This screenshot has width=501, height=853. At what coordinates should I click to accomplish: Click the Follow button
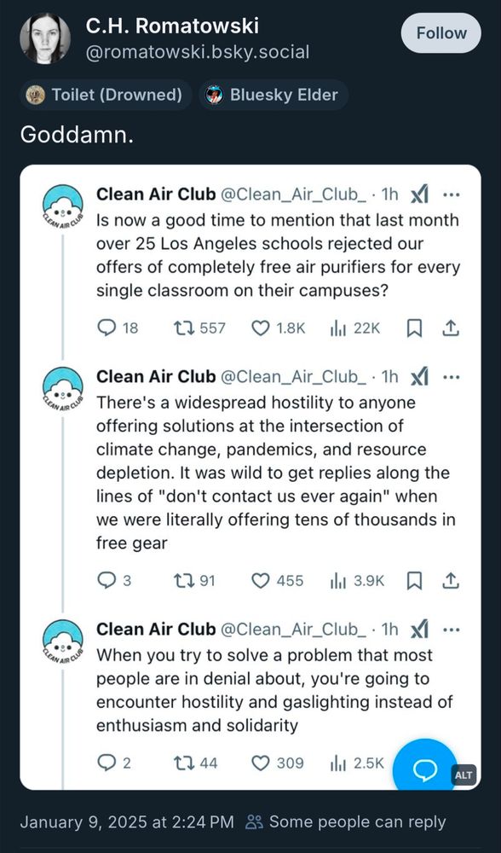coord(441,33)
